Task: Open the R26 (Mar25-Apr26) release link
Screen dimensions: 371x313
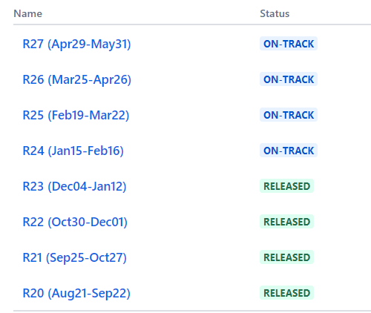Action: [76, 79]
